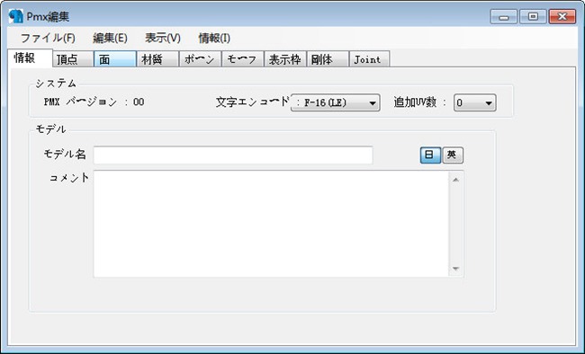Image resolution: width=585 pixels, height=354 pixels.
Task: Switch to the 情報 tab
Action: [30, 58]
